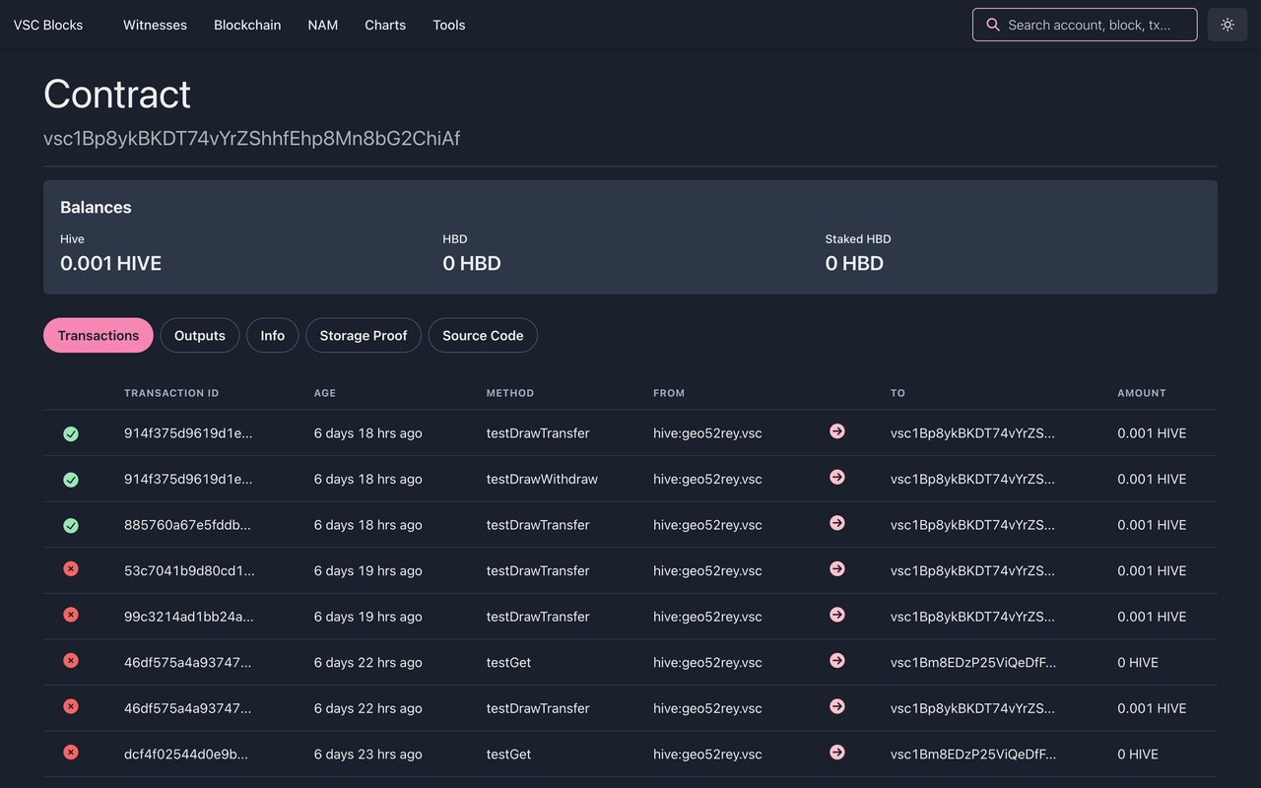The image size is (1261, 788).
Task: Open the Tools menu in the top navigation
Action: pos(449,25)
